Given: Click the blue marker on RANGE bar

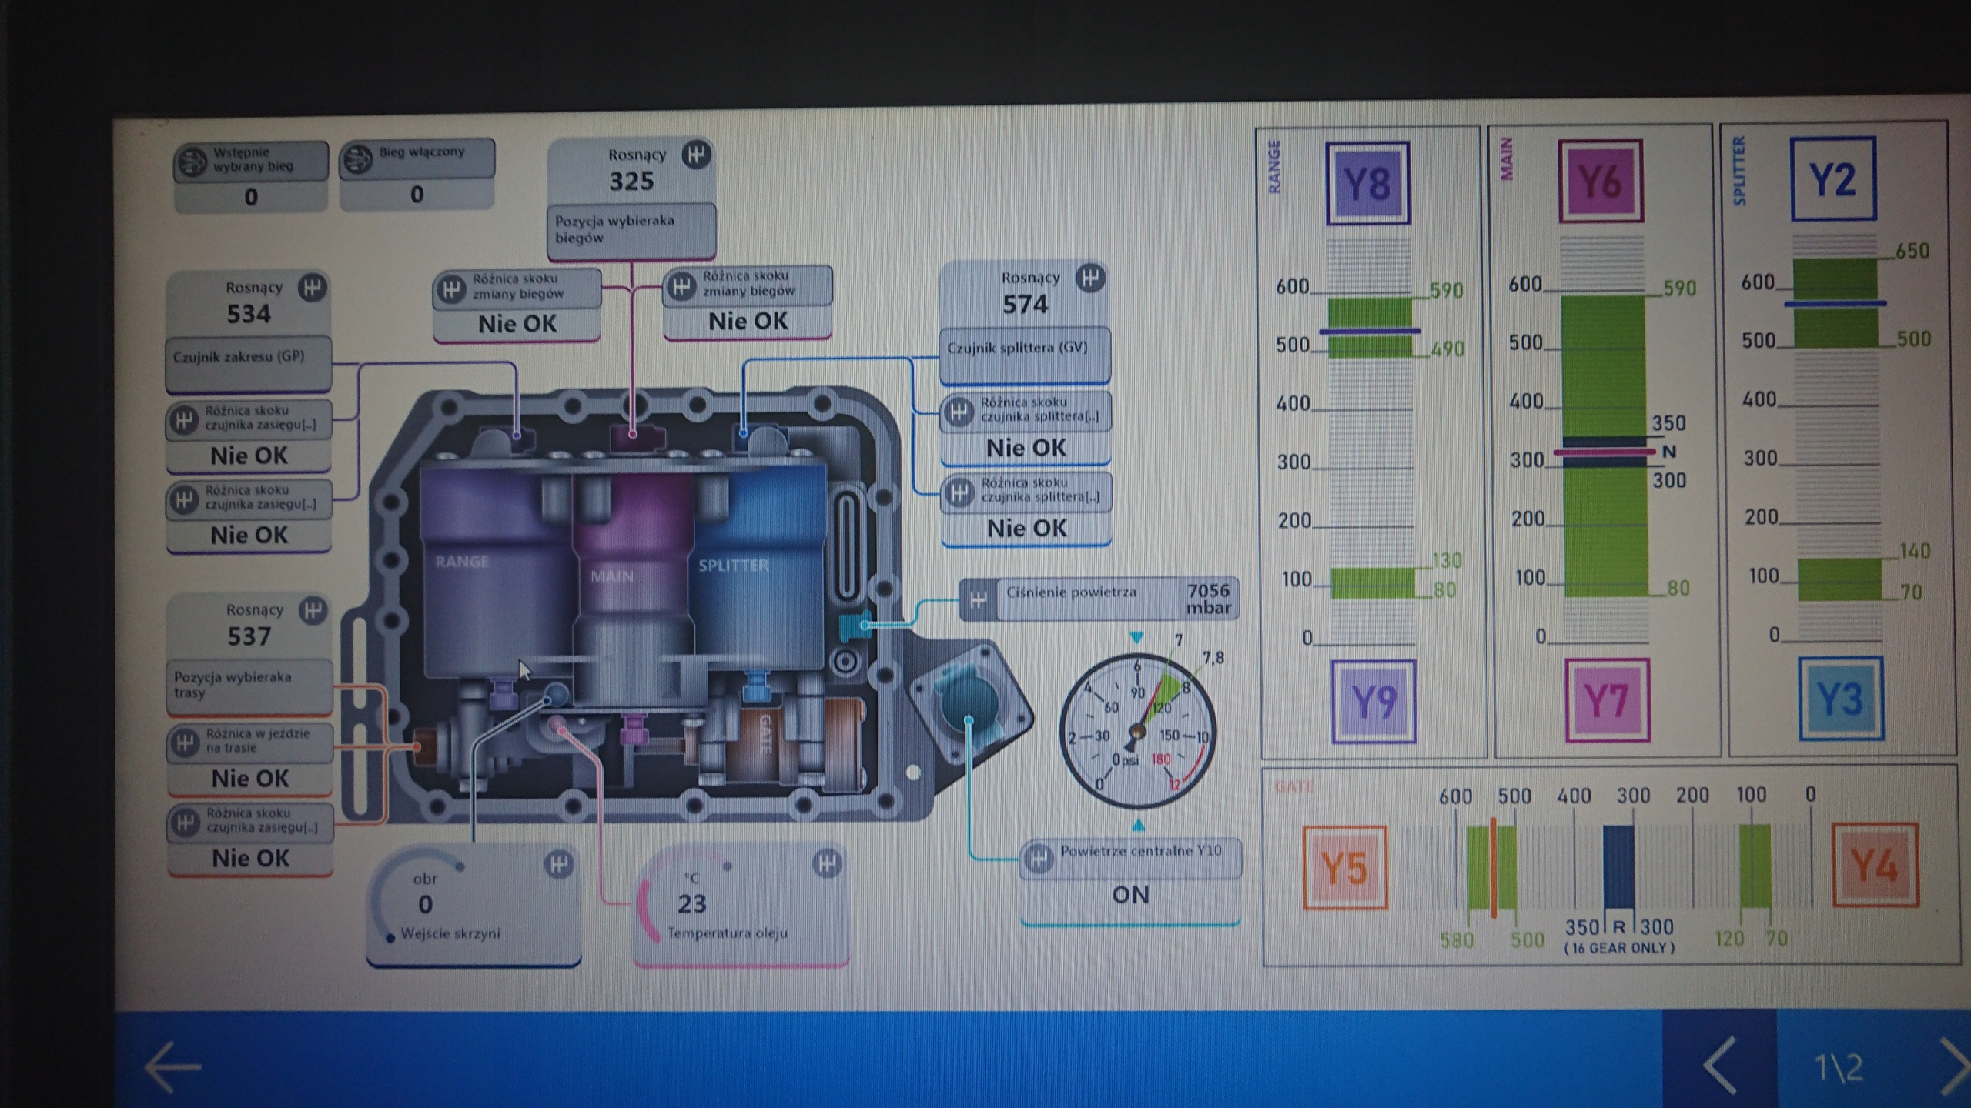Looking at the screenshot, I should (1369, 332).
